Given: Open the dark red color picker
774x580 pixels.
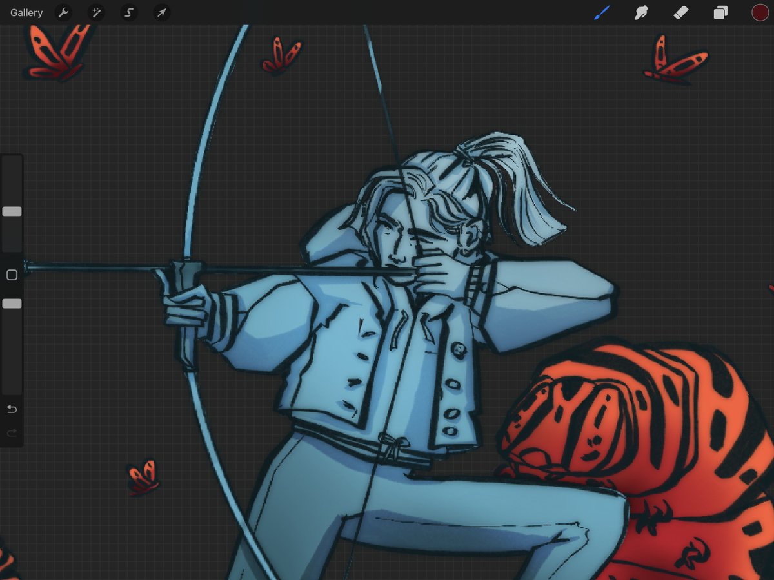Looking at the screenshot, I should click(760, 12).
